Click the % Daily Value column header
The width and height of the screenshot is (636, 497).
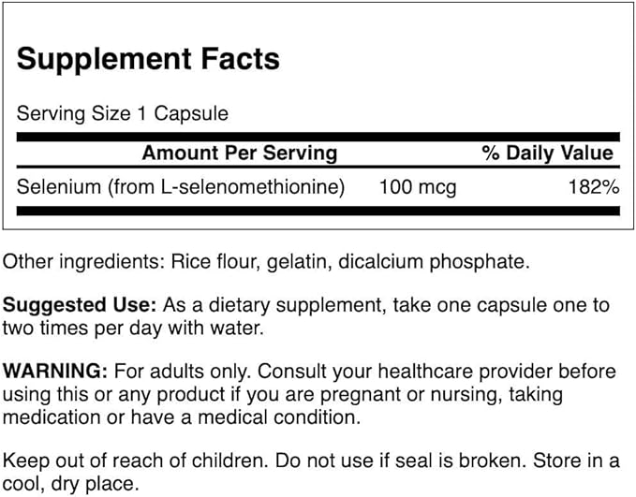click(x=548, y=153)
